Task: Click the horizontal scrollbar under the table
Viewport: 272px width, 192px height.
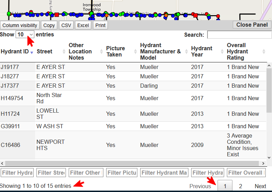Action: point(132,163)
